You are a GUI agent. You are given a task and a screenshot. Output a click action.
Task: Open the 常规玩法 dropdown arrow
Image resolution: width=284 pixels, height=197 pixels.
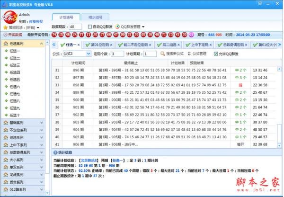point(38,28)
